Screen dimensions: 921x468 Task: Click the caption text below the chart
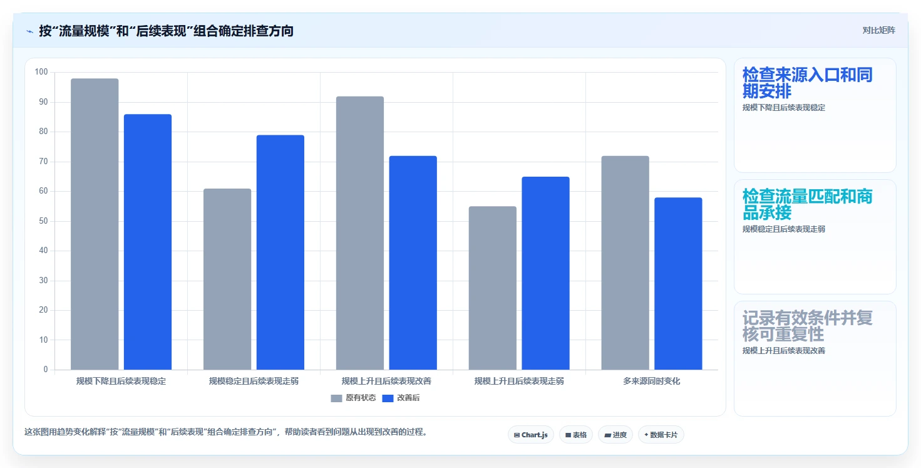click(225, 432)
